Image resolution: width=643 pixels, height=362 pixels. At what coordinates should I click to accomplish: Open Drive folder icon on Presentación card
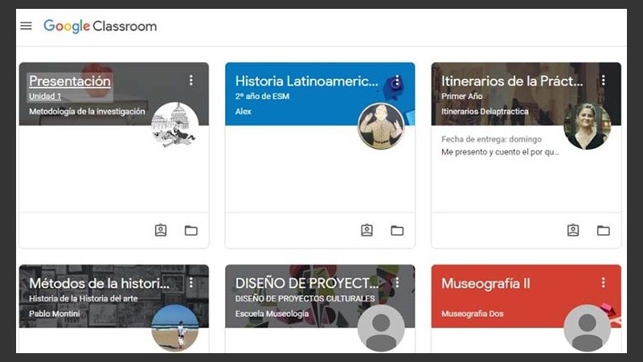(190, 231)
